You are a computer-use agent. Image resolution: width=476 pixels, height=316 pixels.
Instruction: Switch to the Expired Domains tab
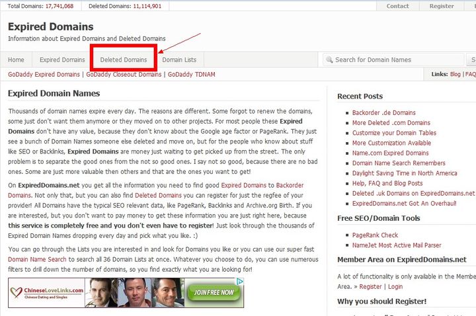tap(62, 59)
